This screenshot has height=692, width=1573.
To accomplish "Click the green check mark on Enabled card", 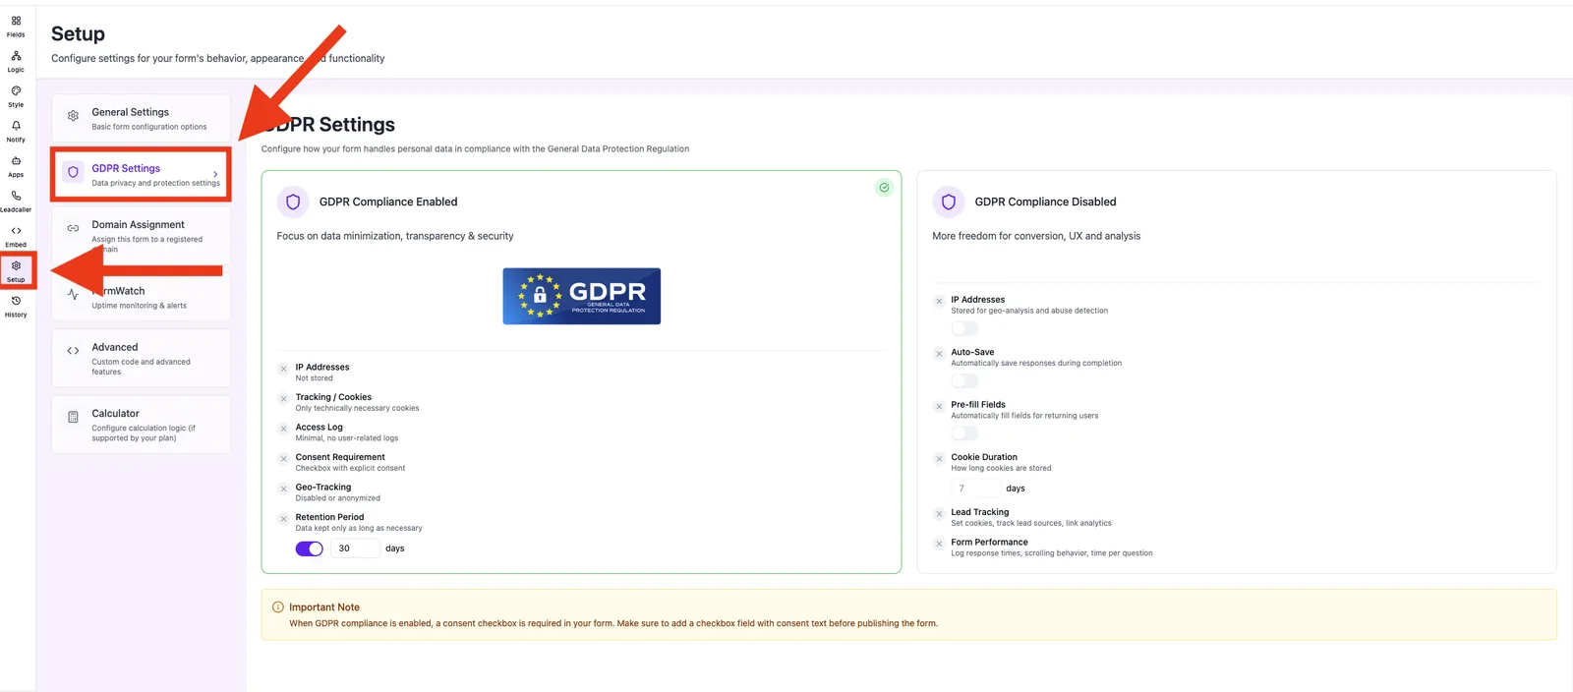I will click(x=884, y=187).
